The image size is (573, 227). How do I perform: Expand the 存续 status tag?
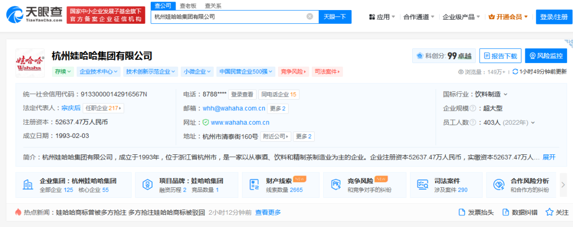(x=63, y=72)
